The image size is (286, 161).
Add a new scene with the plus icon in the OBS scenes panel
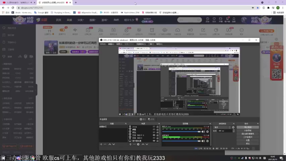pos(101,144)
